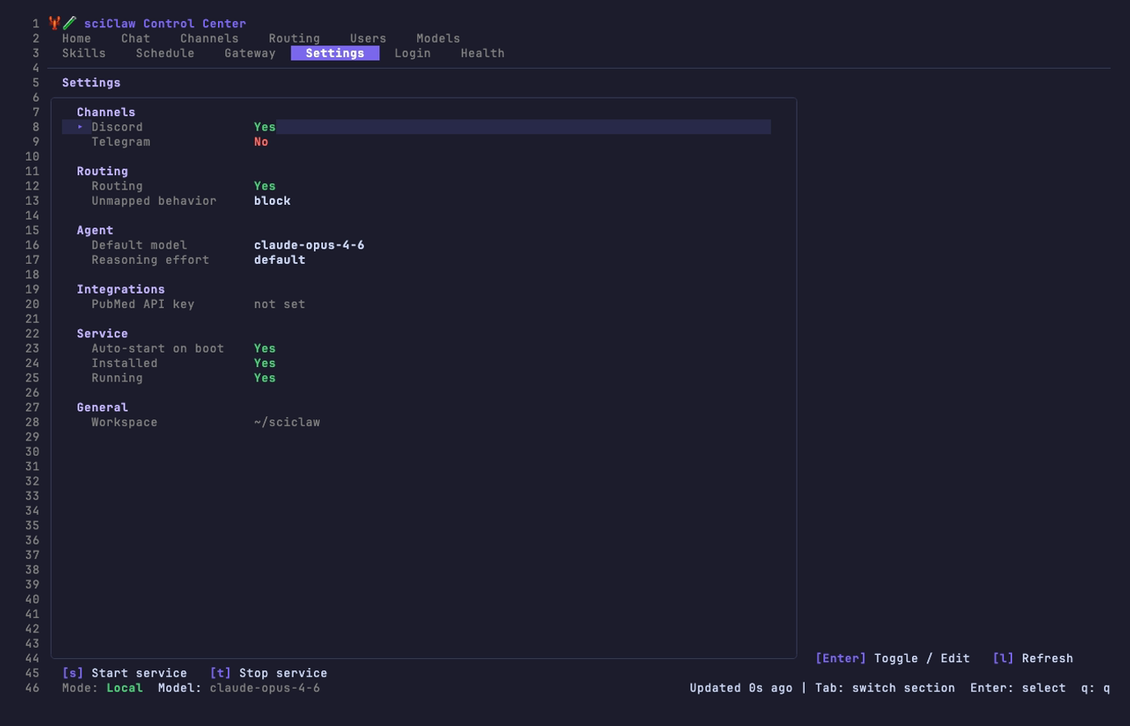The width and height of the screenshot is (1130, 726).
Task: Click the Stop service button
Action: click(x=269, y=672)
